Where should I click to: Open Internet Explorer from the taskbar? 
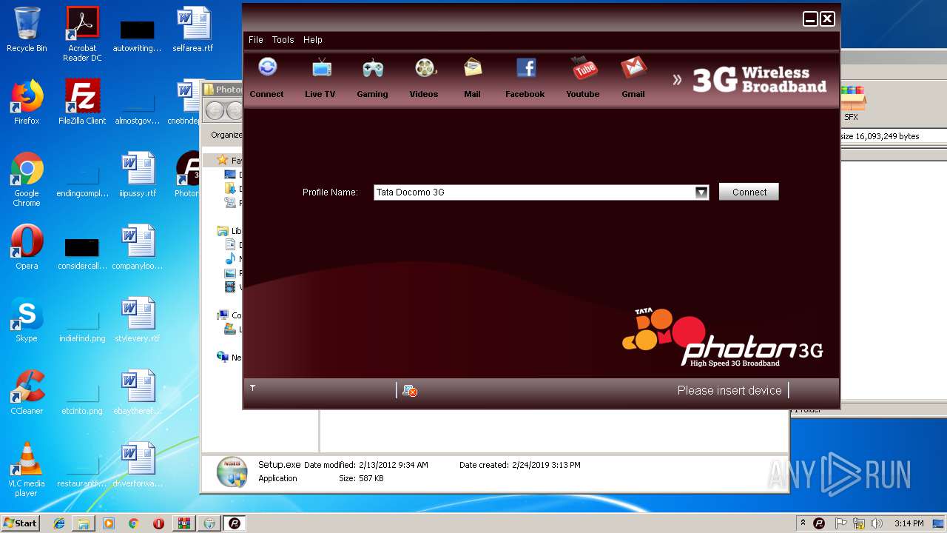pos(59,523)
